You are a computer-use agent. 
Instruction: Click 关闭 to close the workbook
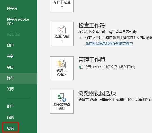[10, 89]
